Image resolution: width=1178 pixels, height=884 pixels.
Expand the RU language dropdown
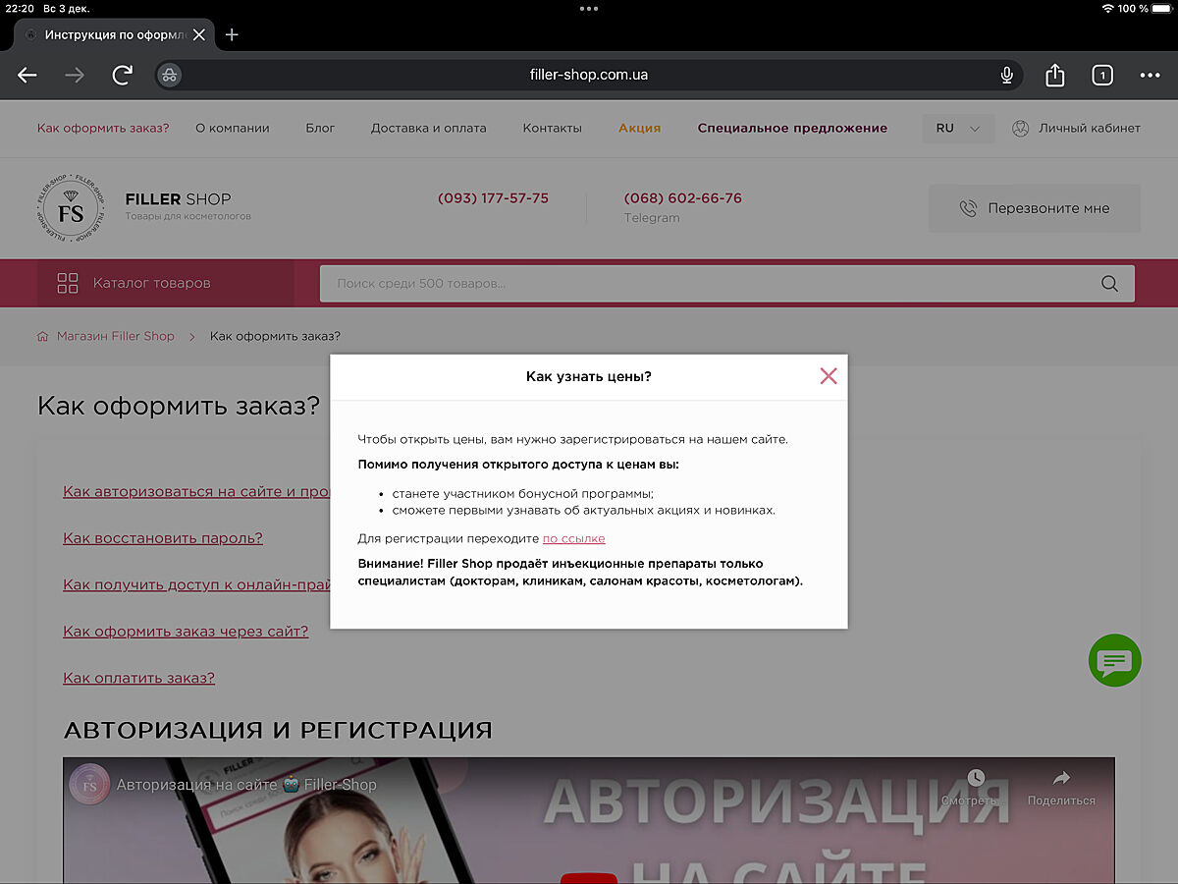(957, 129)
